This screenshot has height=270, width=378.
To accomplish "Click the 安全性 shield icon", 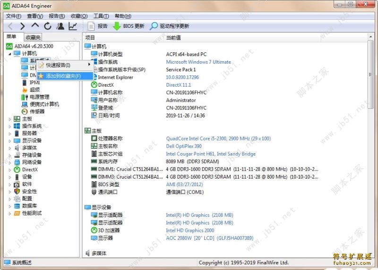I will [17, 191].
